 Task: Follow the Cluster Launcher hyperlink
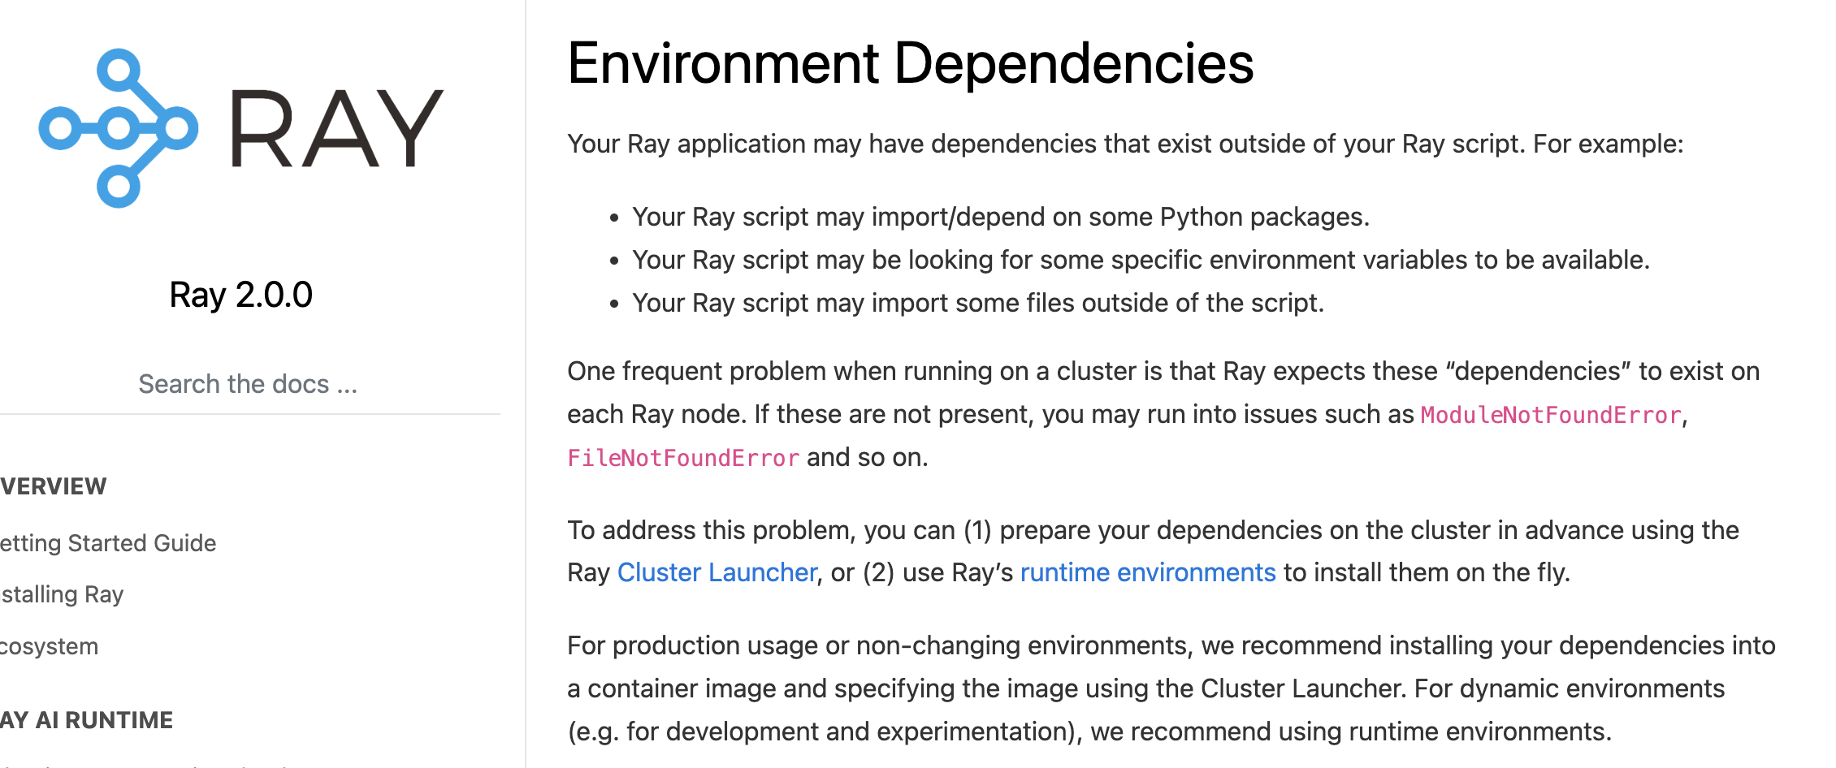pyautogui.click(x=716, y=572)
